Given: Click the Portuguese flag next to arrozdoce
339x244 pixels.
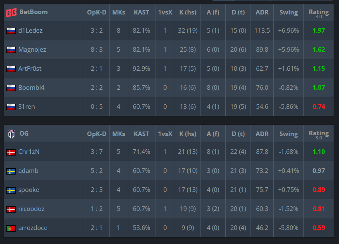Looking at the screenshot, I should [x=11, y=228].
